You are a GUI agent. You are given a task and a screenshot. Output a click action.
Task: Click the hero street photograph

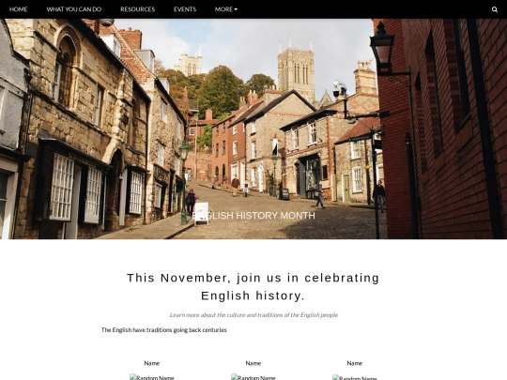click(253, 129)
